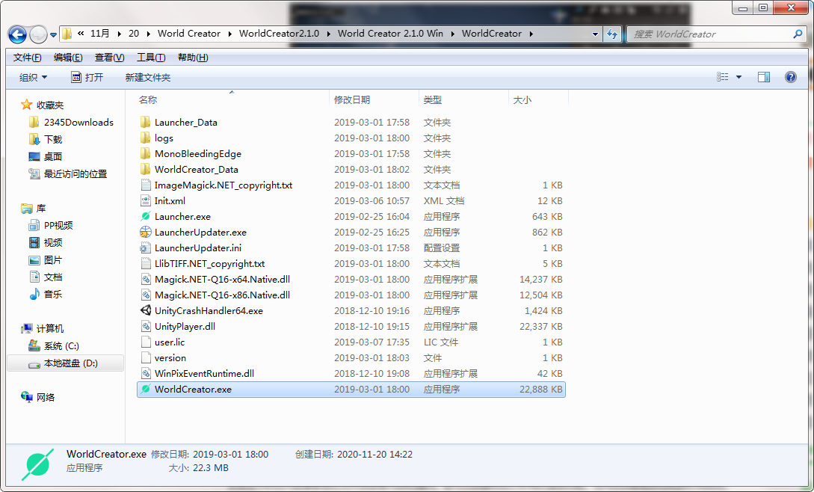
Task: Select the LauncherUpdater.ini icon
Action: pyautogui.click(x=146, y=247)
